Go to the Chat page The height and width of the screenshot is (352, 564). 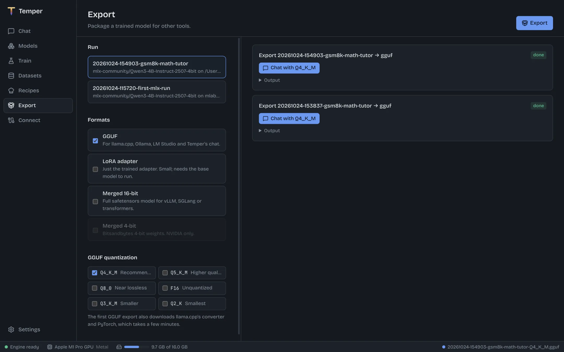pyautogui.click(x=38, y=31)
